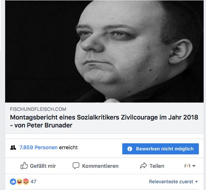Click the angry reaction emoji
Image resolution: width=206 pixels, height=190 pixels.
(26, 182)
